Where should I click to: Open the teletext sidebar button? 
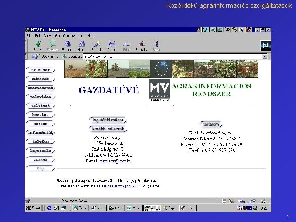(x=40, y=106)
